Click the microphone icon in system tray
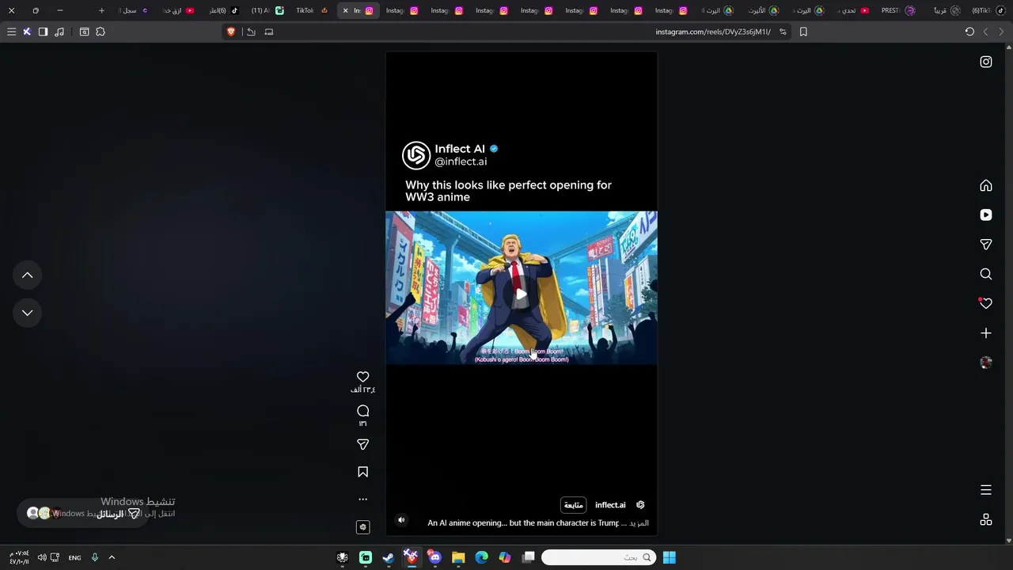 click(94, 557)
